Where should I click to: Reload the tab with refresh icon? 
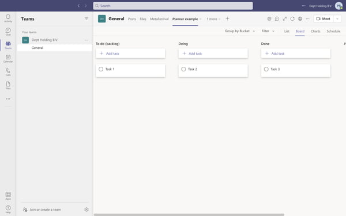(292, 19)
